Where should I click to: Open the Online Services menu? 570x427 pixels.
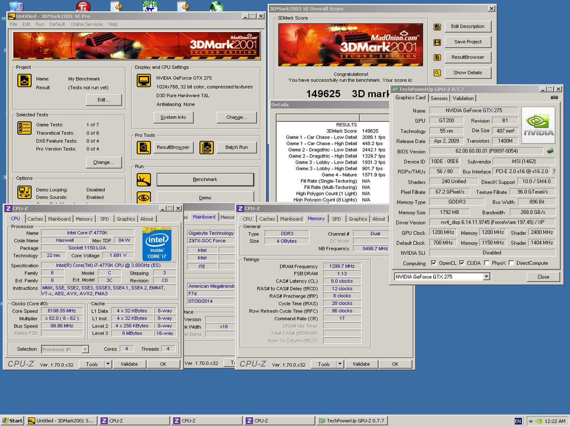(x=87, y=24)
